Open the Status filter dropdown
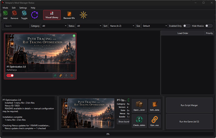The height and width of the screenshot is (138, 216). pos(89,26)
